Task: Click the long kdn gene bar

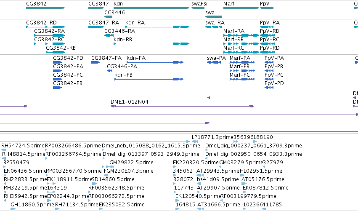Action: [x=151, y=8]
